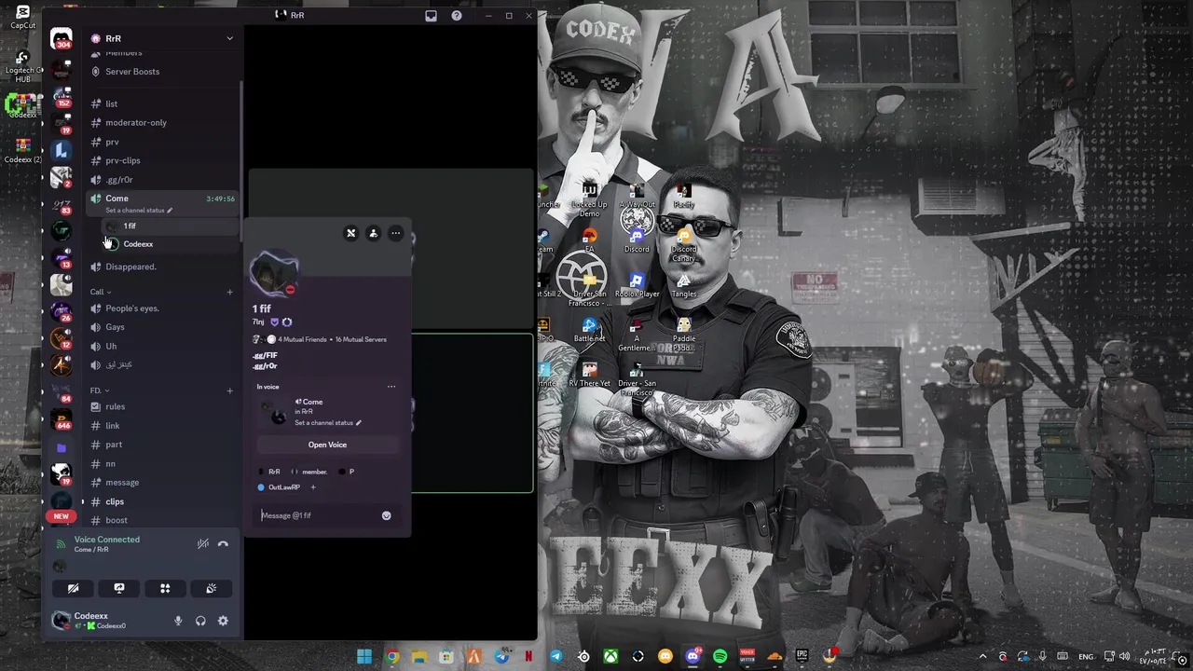Image resolution: width=1193 pixels, height=671 pixels.
Task: Add a channel to the FD. category
Action: pos(229,390)
